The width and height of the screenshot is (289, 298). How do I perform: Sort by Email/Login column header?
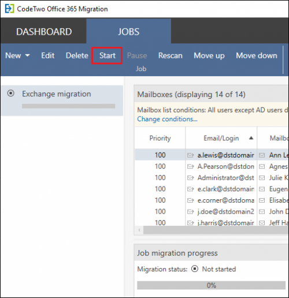click(221, 138)
